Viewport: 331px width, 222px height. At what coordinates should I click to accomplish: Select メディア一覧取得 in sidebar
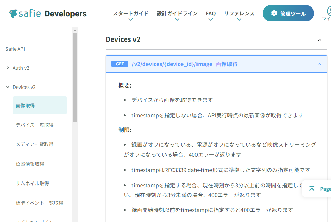pyautogui.click(x=35, y=144)
